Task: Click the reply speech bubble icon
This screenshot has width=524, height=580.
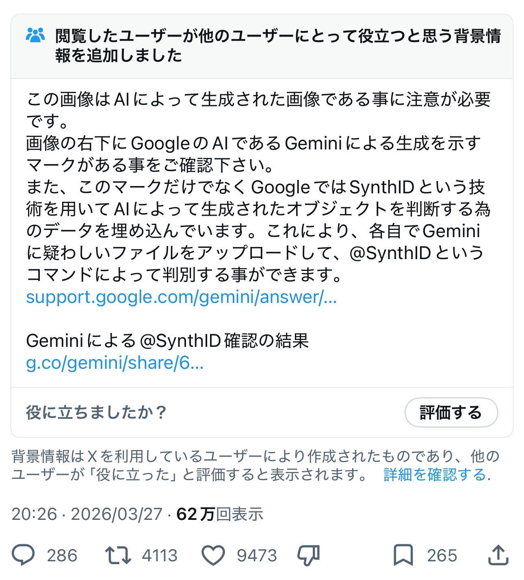Action: (x=24, y=555)
